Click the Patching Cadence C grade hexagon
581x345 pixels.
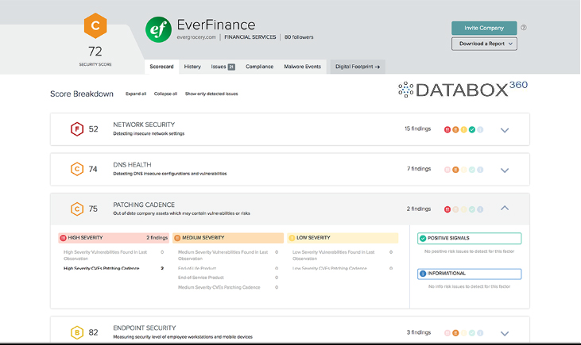point(77,209)
